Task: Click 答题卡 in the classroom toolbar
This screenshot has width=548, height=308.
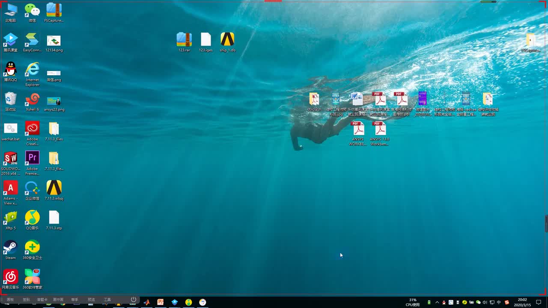Action: click(42, 299)
